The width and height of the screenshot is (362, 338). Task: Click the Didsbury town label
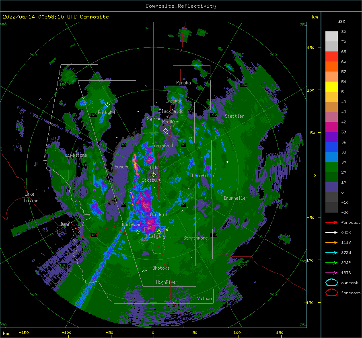tap(152, 180)
